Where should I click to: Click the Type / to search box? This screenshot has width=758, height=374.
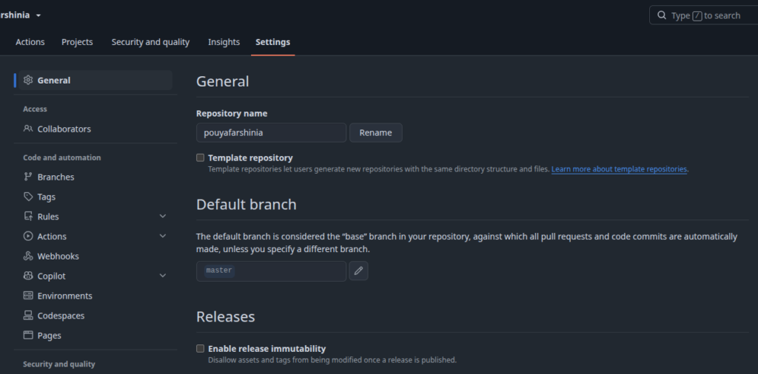pyautogui.click(x=704, y=16)
